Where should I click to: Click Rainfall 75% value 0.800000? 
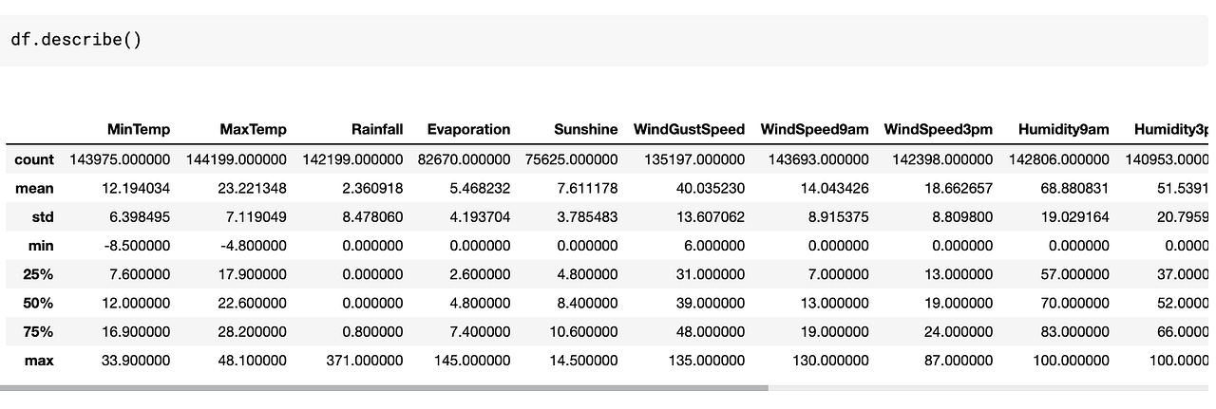pos(374,332)
